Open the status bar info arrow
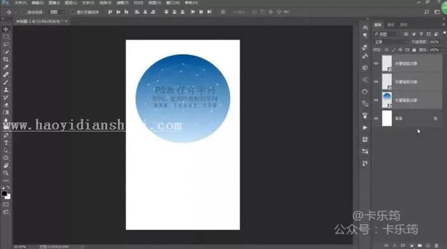 82,246
